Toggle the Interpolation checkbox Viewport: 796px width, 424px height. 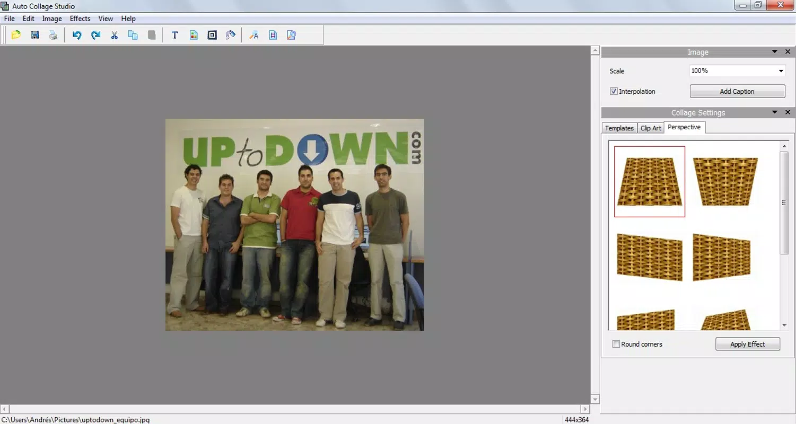[614, 91]
